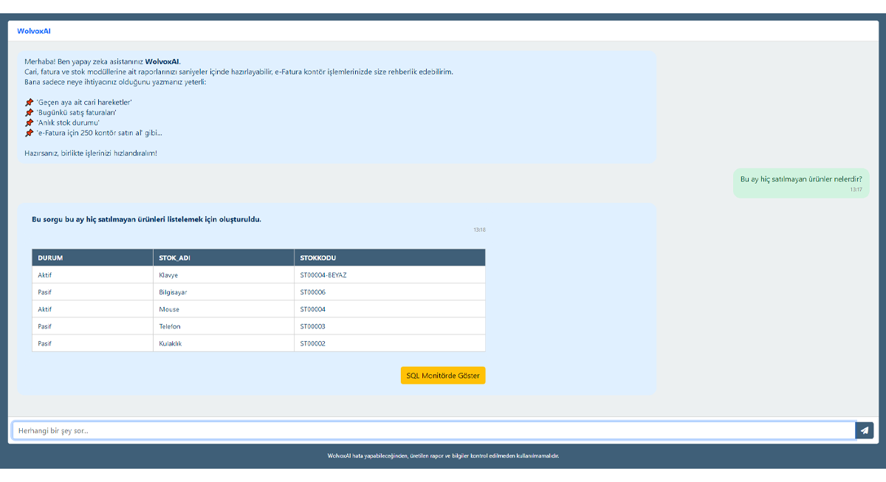
Task: Click pin icon beside 'Bugünkü satış faturaları'
Action: pyautogui.click(x=29, y=112)
